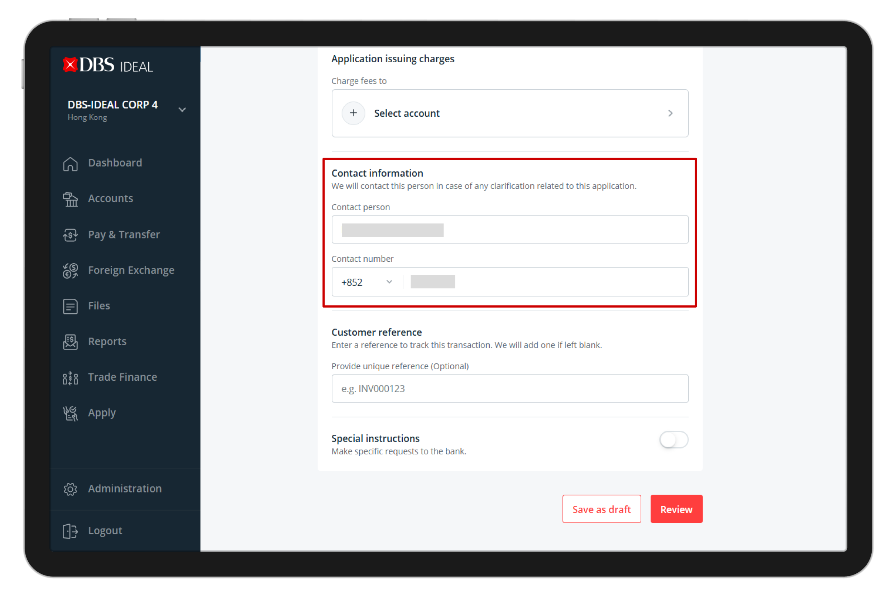Click the Foreign Exchange currency icon

[x=70, y=271]
